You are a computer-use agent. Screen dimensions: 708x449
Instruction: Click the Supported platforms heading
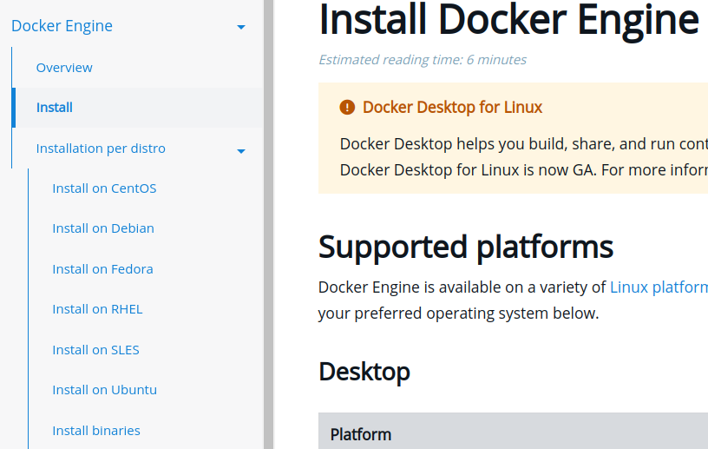466,247
